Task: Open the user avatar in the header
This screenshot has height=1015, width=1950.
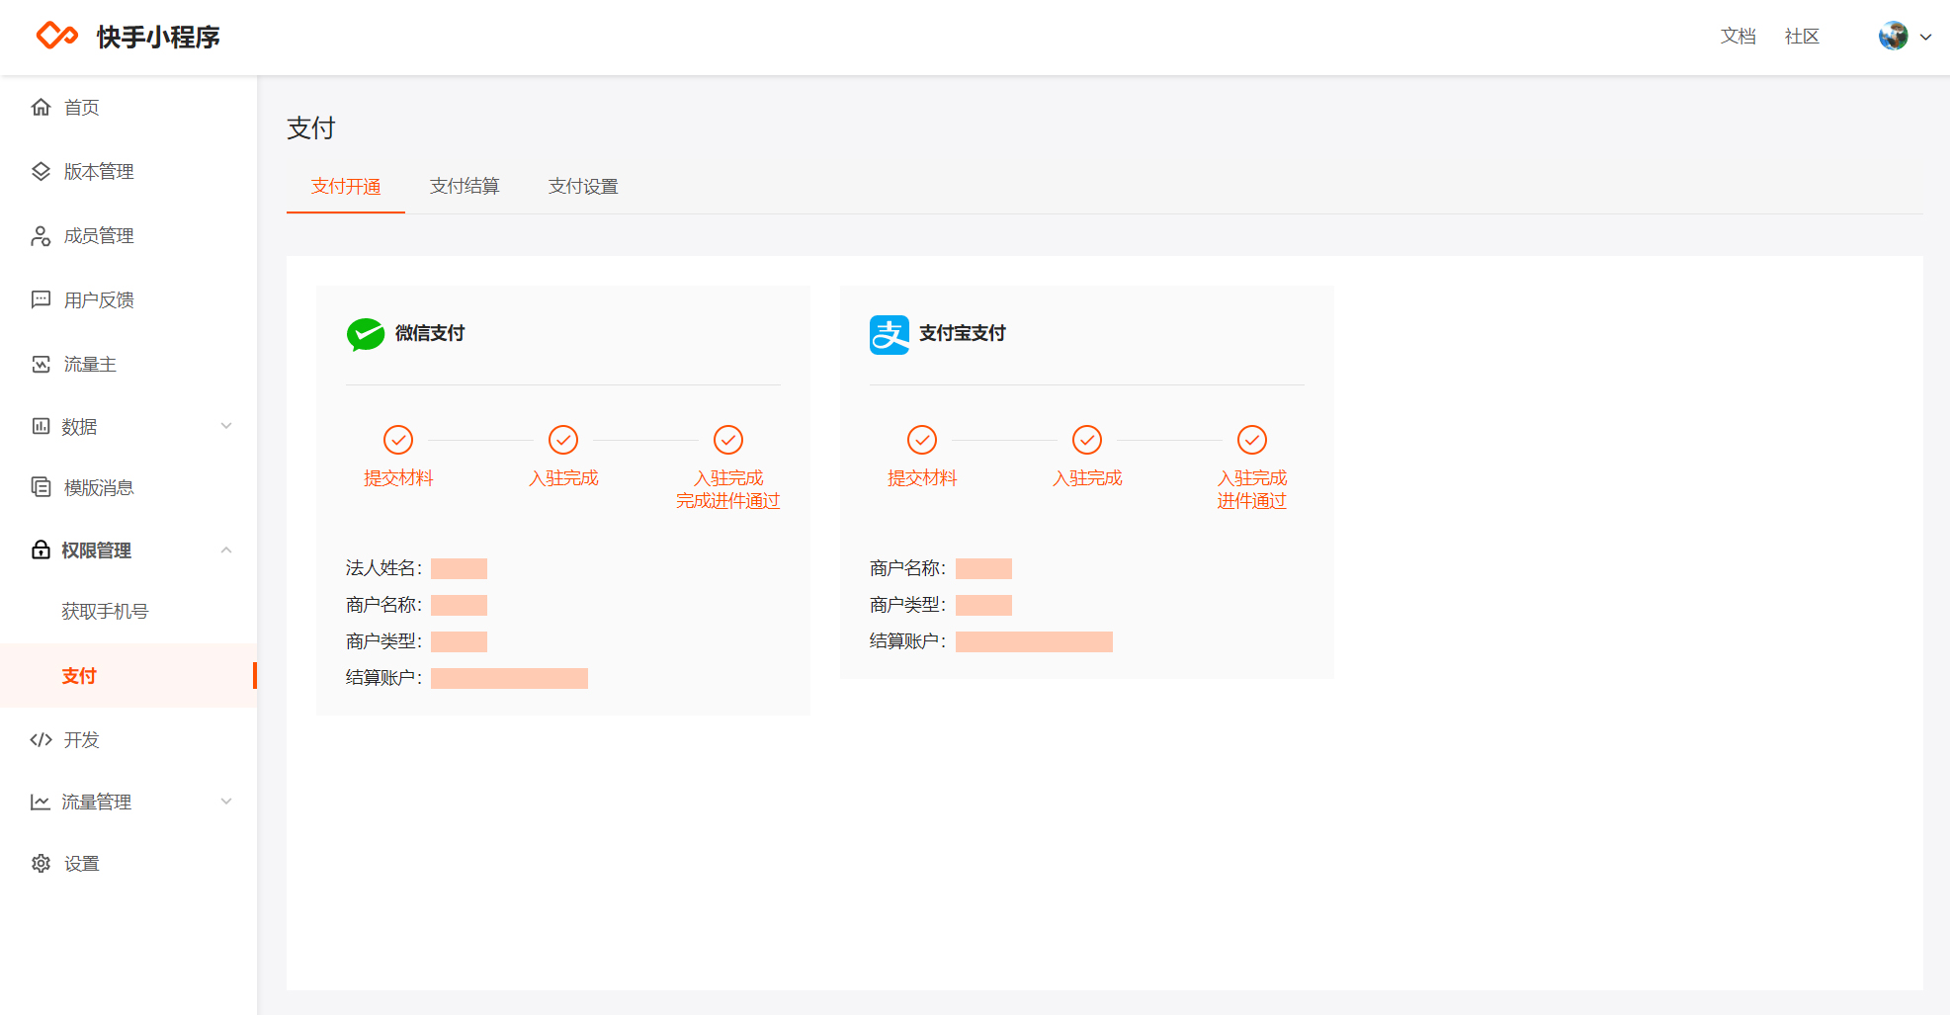Action: (x=1893, y=36)
